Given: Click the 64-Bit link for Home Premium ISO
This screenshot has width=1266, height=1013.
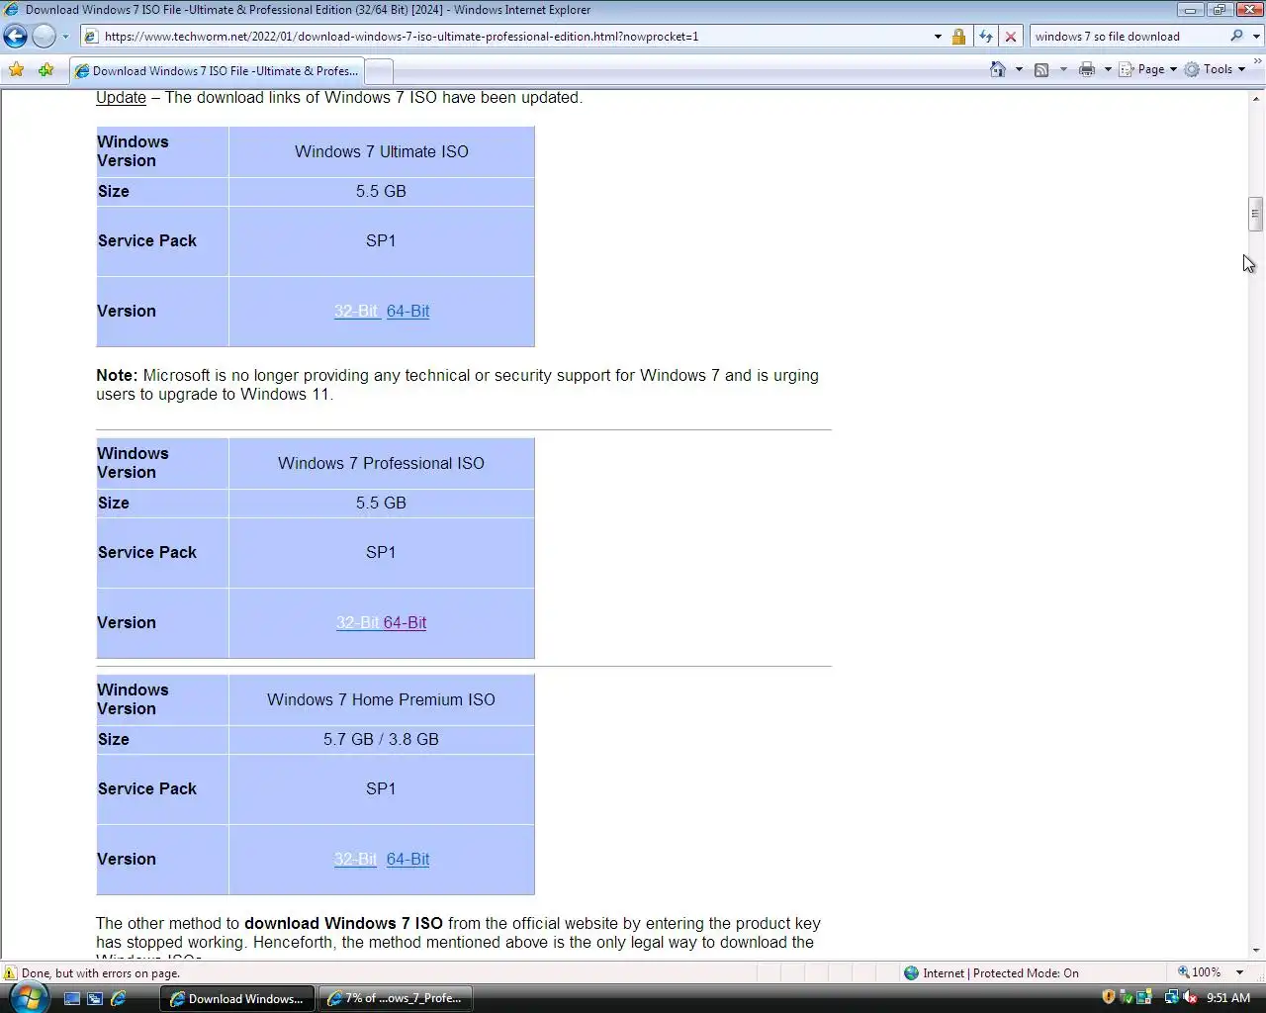Looking at the screenshot, I should pos(407,859).
